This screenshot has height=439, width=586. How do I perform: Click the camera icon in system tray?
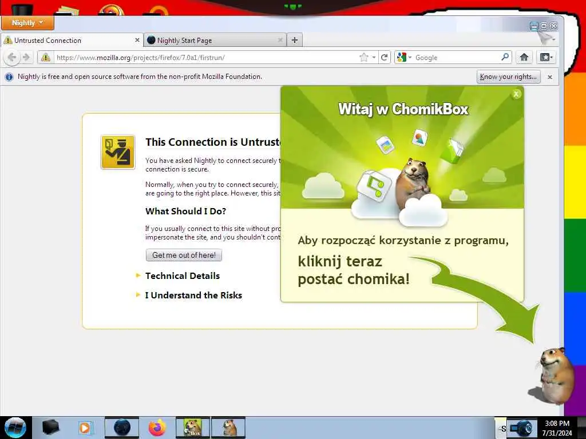pyautogui.click(x=522, y=428)
